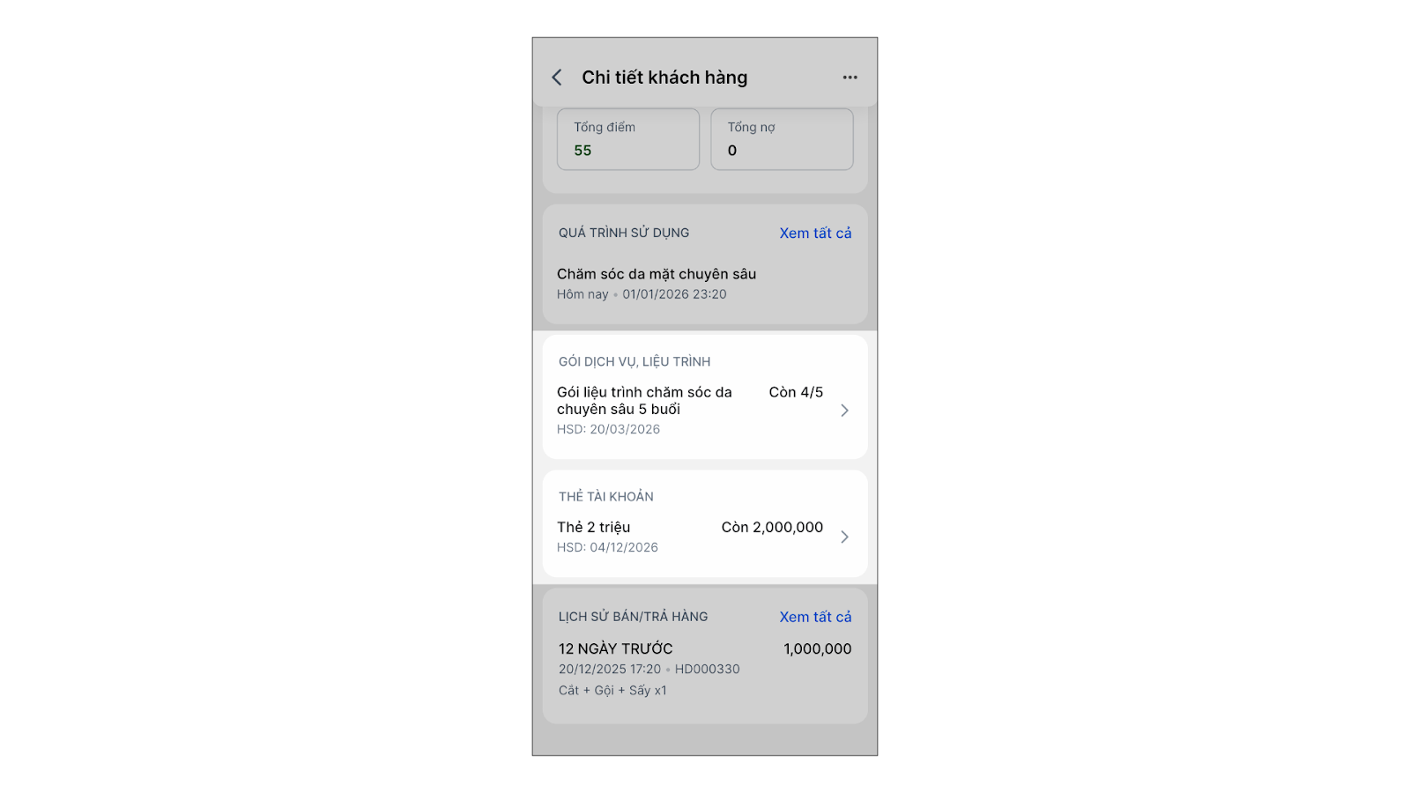1410x793 pixels.
Task: Click Xem tất cả for Quá trình sử dụng
Action: point(815,233)
